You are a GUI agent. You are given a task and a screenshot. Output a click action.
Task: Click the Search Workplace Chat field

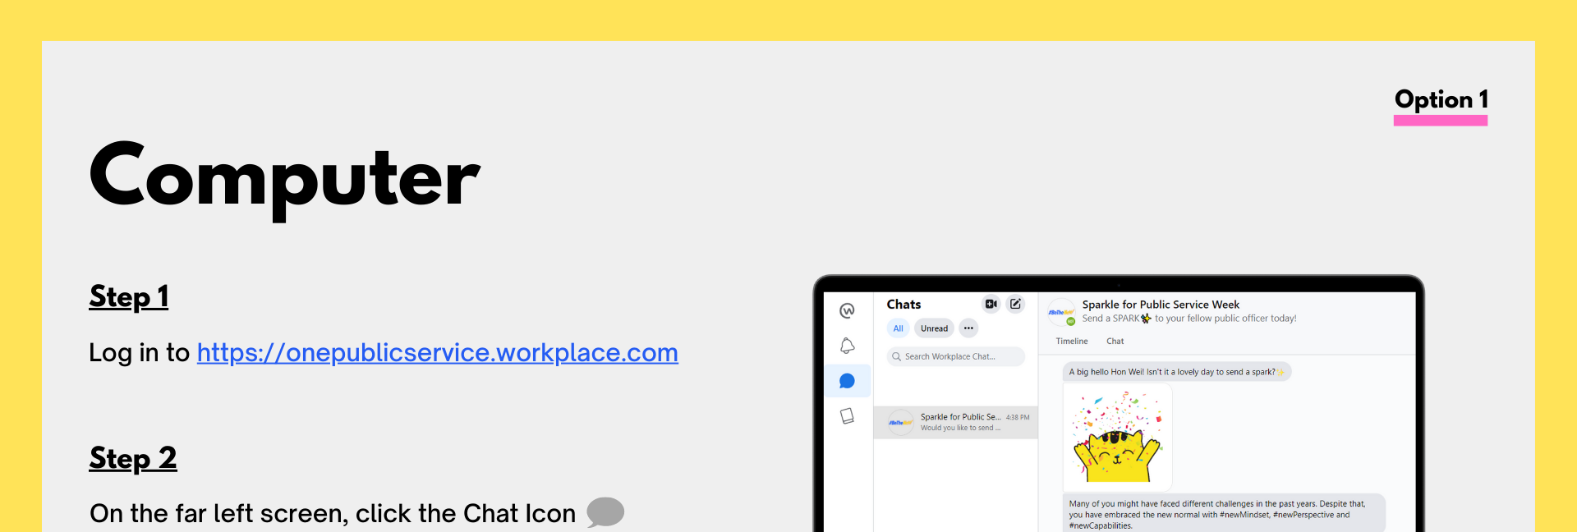click(956, 356)
